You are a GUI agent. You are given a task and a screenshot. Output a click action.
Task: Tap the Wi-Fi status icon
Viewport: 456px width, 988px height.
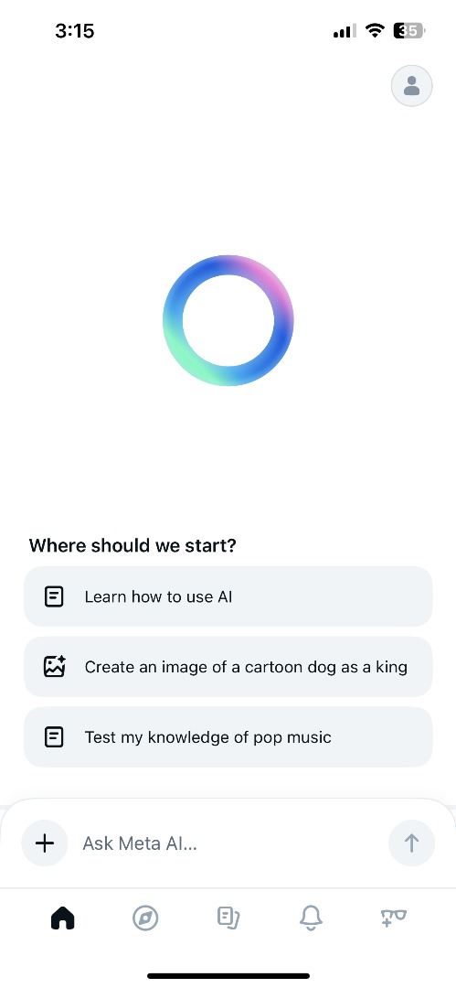(x=376, y=30)
